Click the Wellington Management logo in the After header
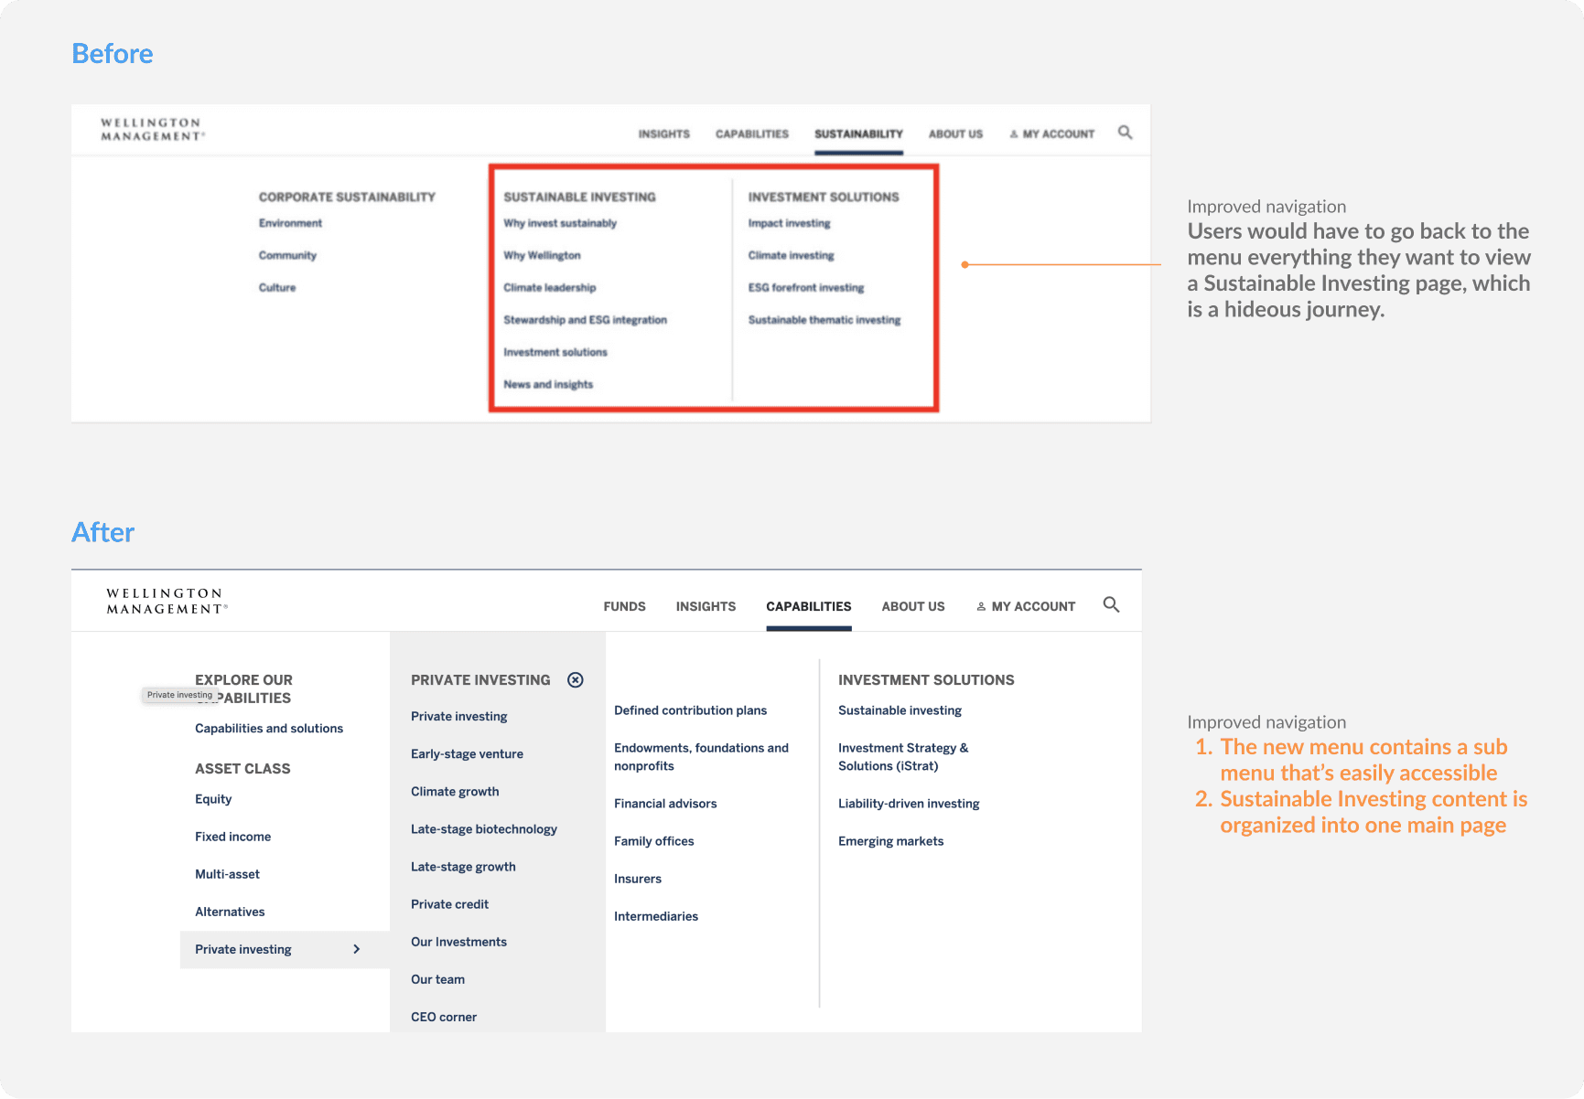The width and height of the screenshot is (1584, 1099). point(167,601)
